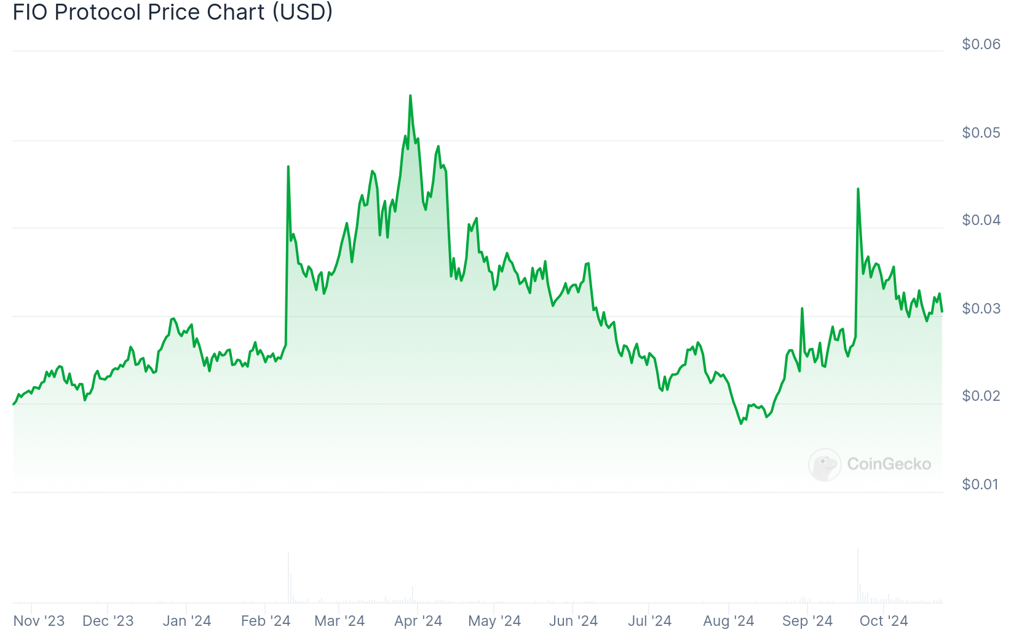Select the Apr '24 x-axis label

(x=418, y=621)
